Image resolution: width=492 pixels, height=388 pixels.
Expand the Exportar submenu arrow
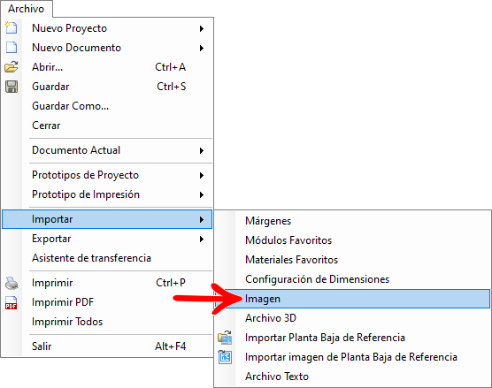pos(202,240)
